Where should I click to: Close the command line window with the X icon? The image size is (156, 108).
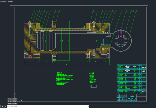click(x=2, y=107)
